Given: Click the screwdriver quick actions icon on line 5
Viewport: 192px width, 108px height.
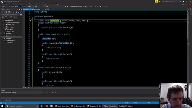Looking at the screenshot, I should tap(31, 21).
